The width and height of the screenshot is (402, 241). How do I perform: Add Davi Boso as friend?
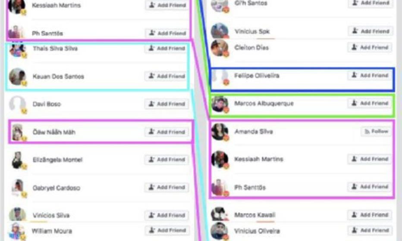tap(167, 104)
